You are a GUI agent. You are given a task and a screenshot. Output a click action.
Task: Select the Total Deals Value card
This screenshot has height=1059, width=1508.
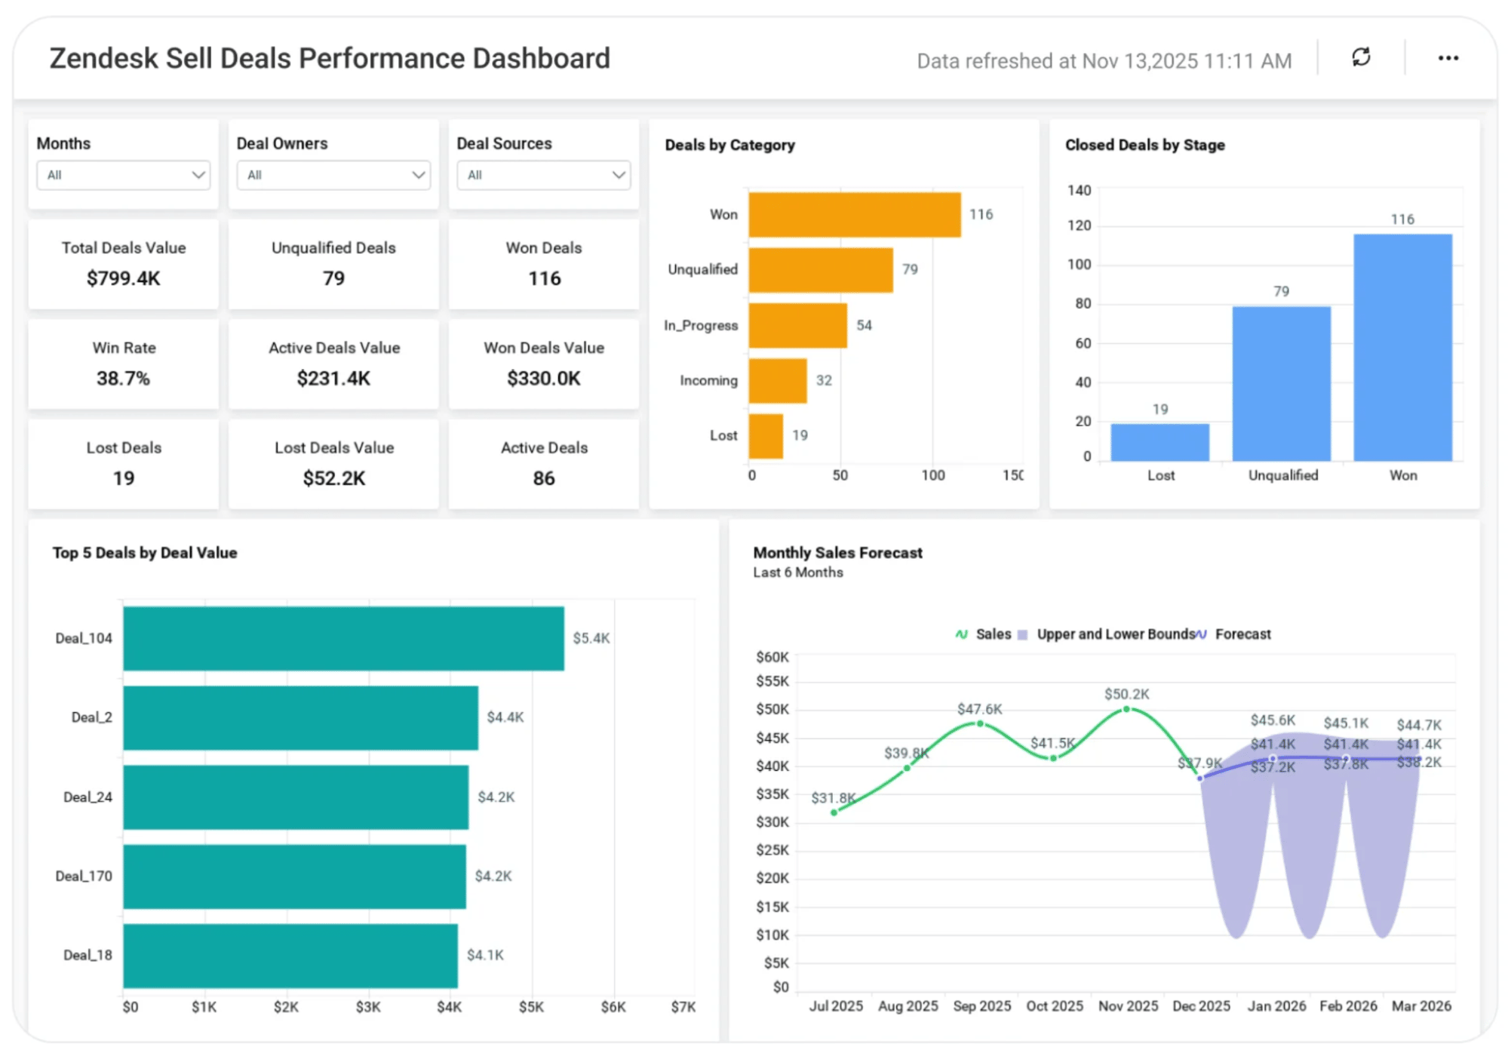point(124,264)
